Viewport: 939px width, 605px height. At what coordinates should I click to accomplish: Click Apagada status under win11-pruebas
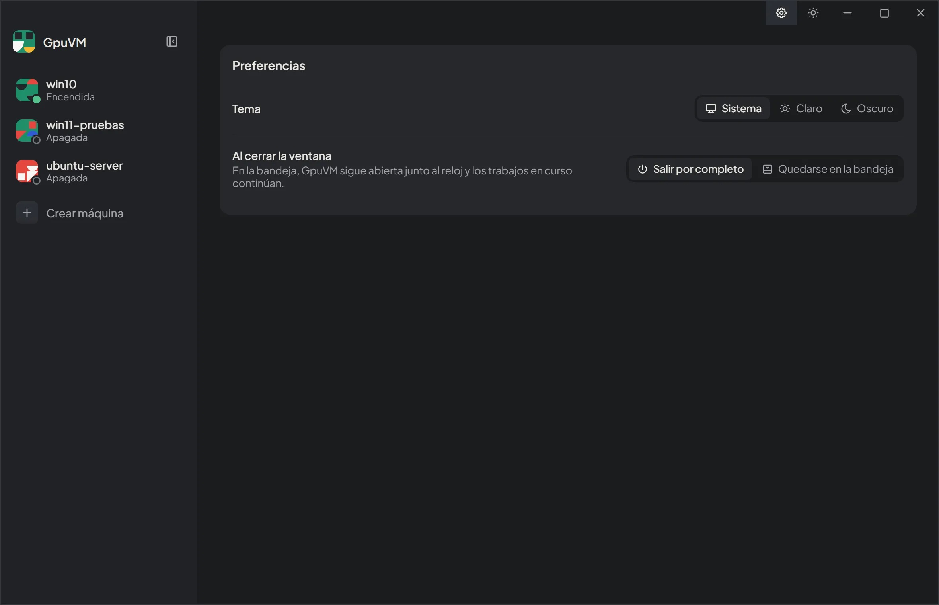pyautogui.click(x=67, y=137)
